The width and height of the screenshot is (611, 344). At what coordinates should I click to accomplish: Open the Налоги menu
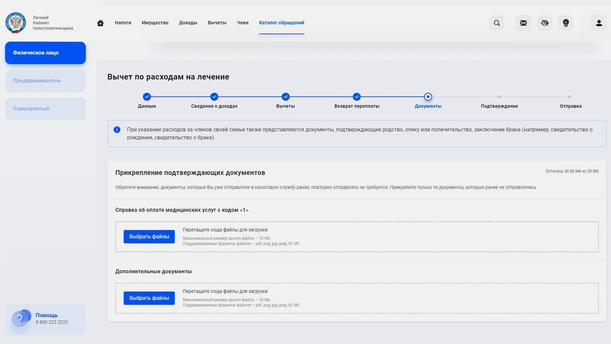[123, 23]
